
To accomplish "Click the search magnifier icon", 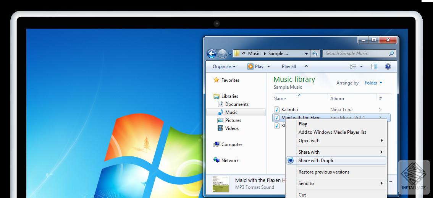I will [x=391, y=54].
